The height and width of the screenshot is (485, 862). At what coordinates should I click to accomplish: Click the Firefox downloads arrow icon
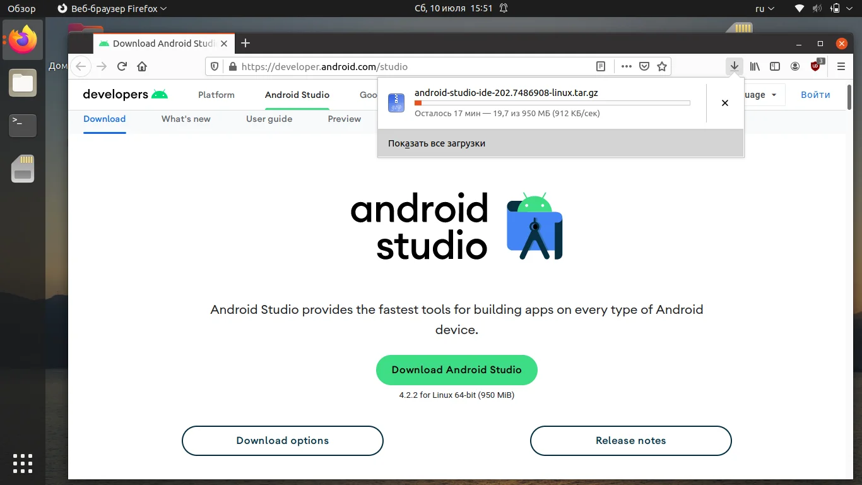pyautogui.click(x=734, y=66)
